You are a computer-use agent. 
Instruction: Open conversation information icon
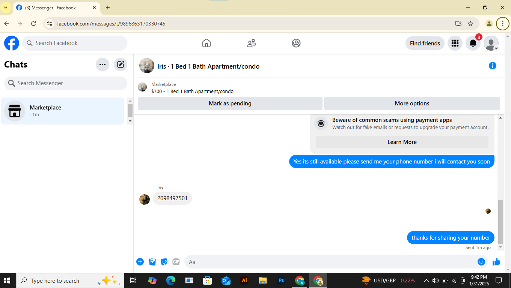tap(493, 66)
